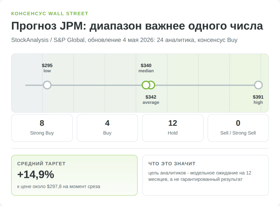Click the $391 high label text
The height and width of the screenshot is (206, 280).
coord(258,100)
